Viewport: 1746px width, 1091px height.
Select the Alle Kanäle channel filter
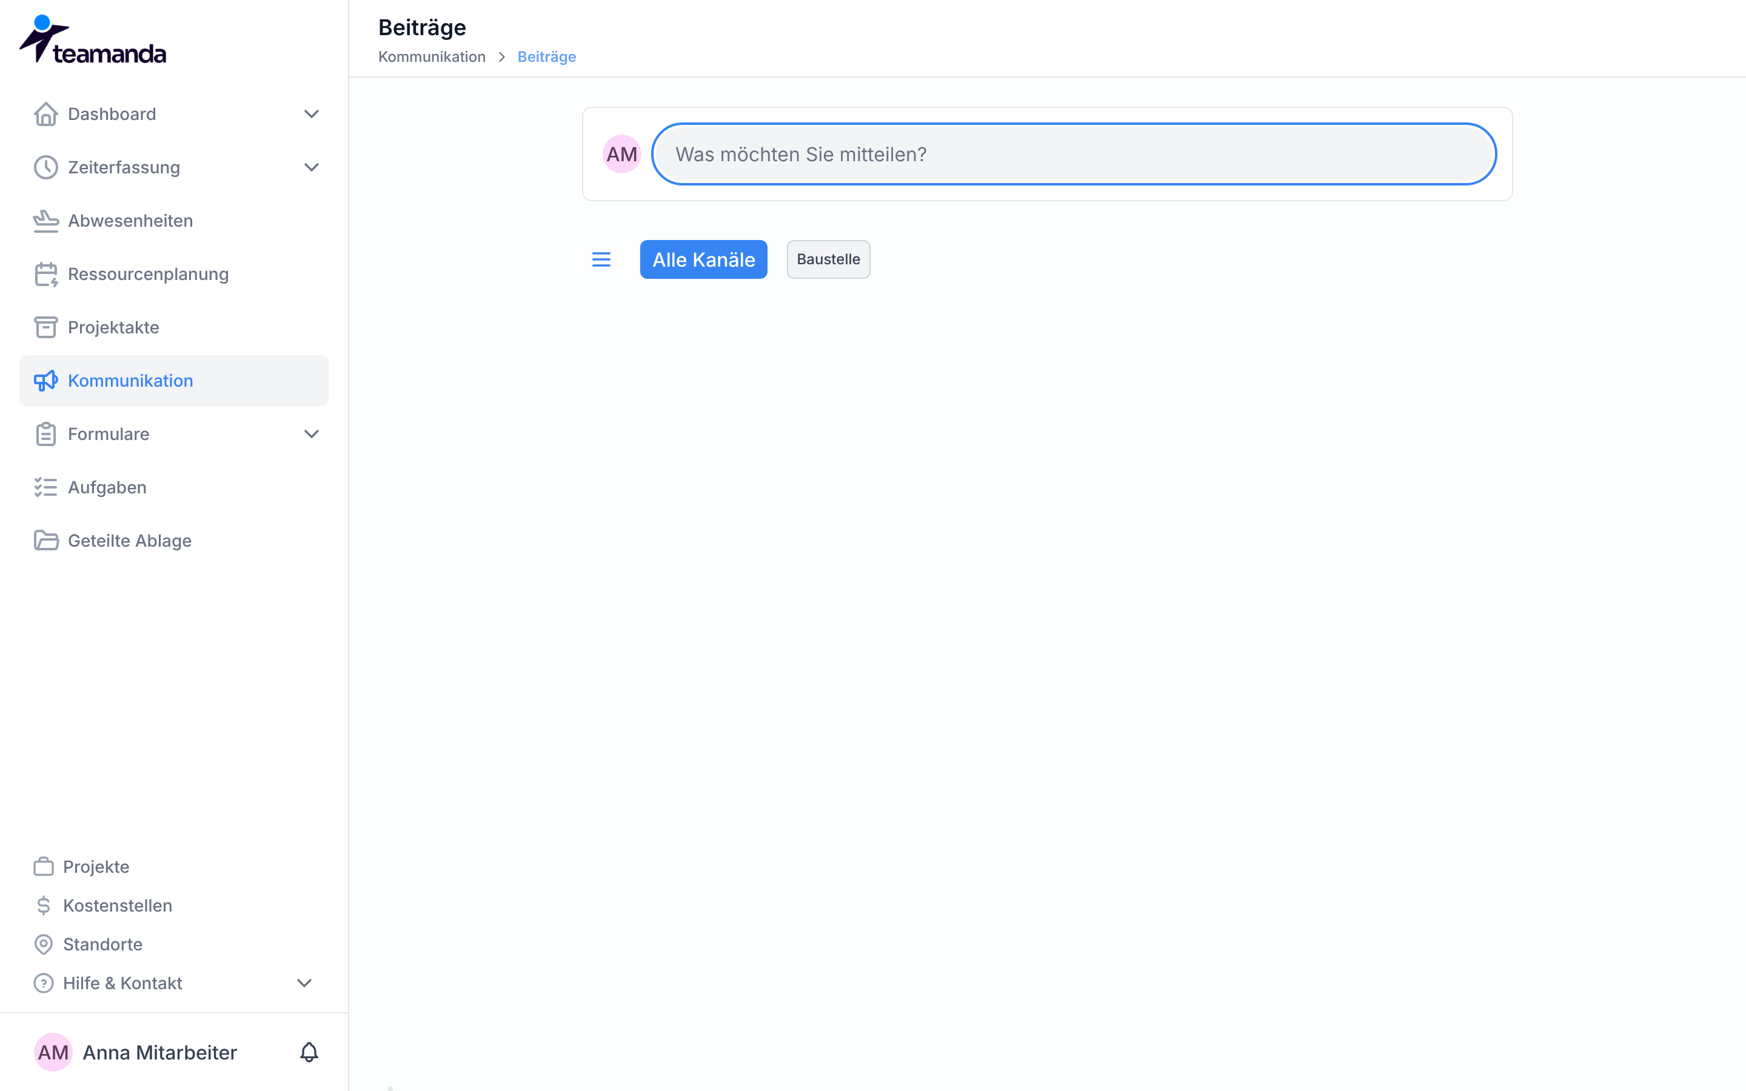703,260
